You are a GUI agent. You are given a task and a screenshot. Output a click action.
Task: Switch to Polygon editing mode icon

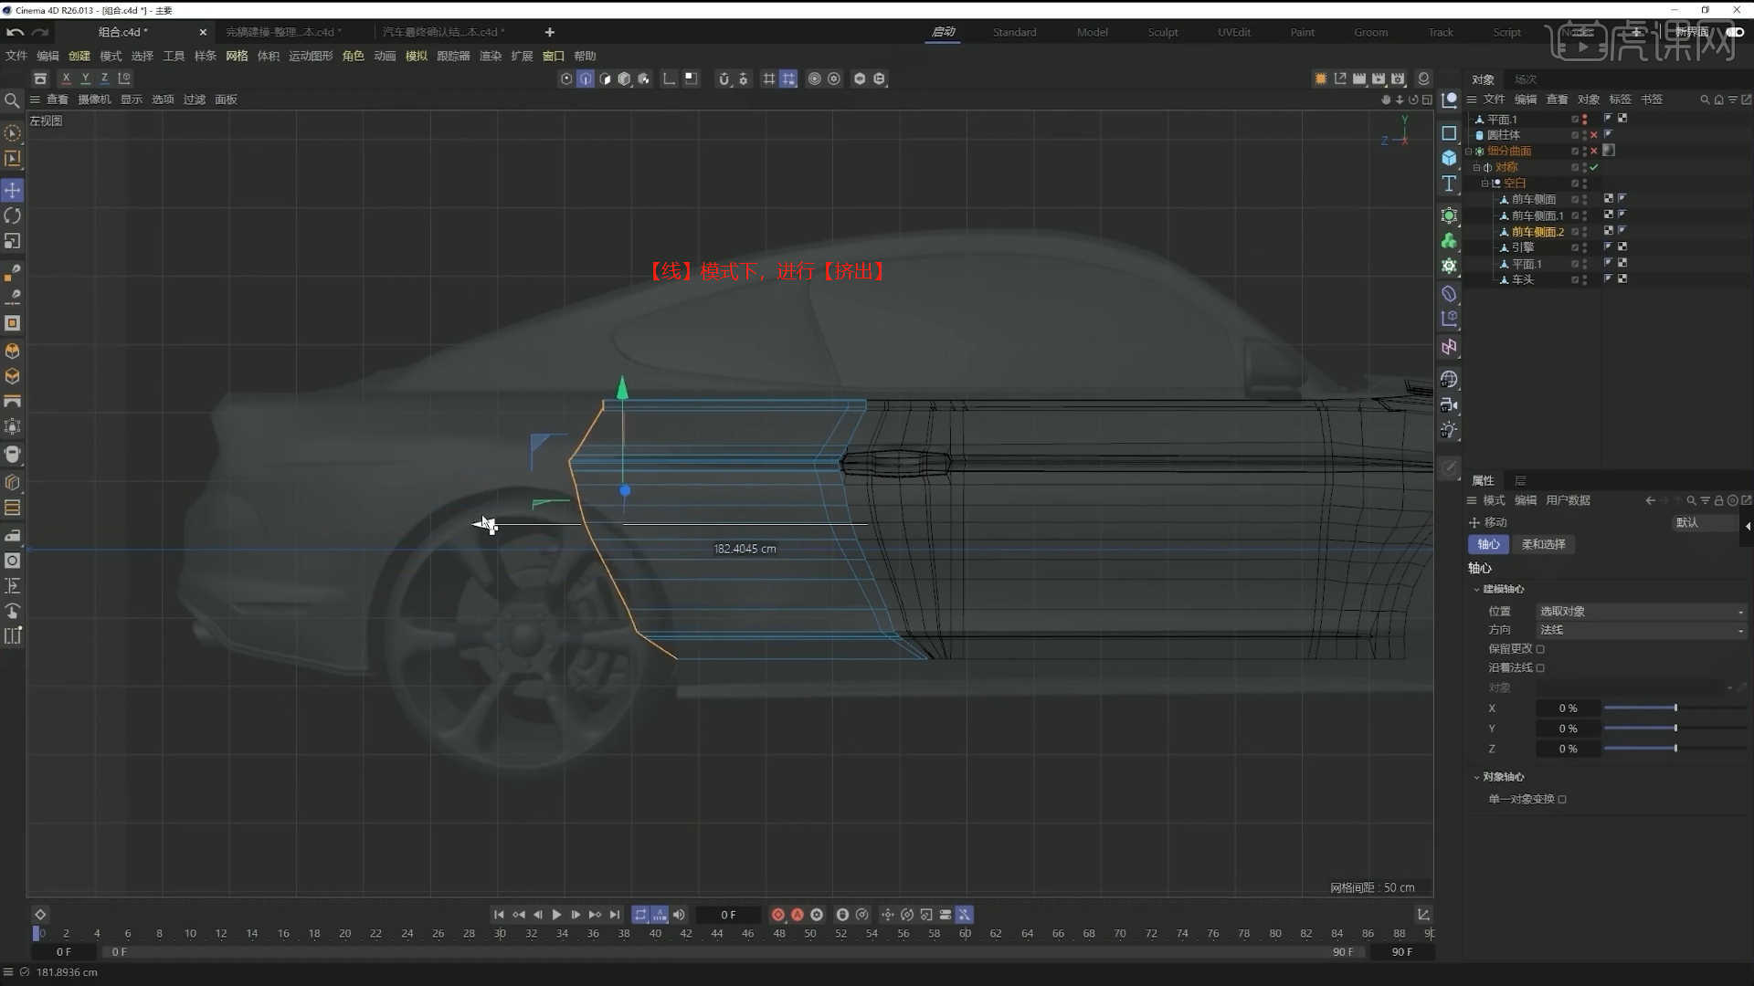12,321
